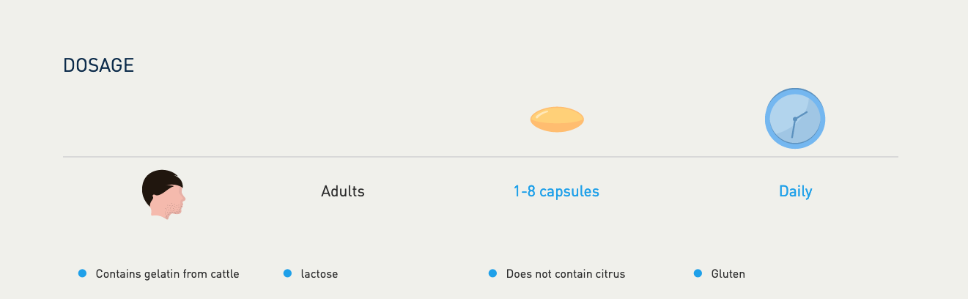
Task: Open the Daily link
Action: tap(795, 191)
